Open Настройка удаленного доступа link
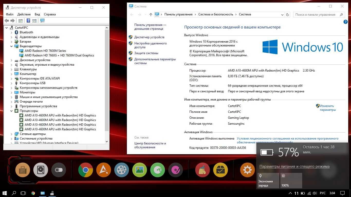The height and width of the screenshot is (197, 351). point(150,45)
